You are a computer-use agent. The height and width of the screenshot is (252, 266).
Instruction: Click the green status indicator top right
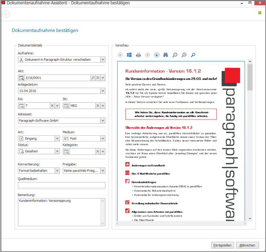tap(260, 13)
